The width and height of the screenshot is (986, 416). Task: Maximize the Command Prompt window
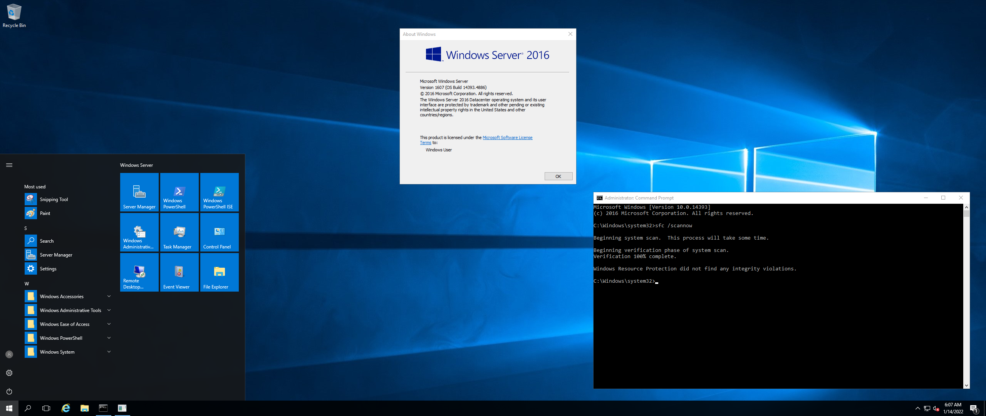click(x=943, y=198)
